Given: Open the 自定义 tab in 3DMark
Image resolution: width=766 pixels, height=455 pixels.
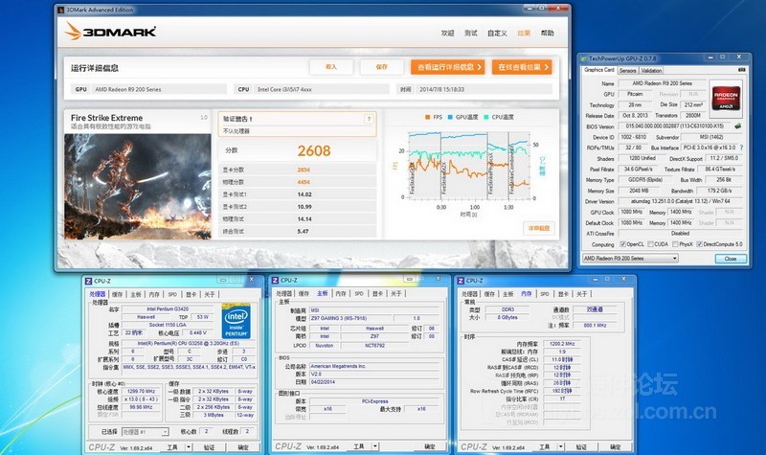Looking at the screenshot, I should click(497, 33).
